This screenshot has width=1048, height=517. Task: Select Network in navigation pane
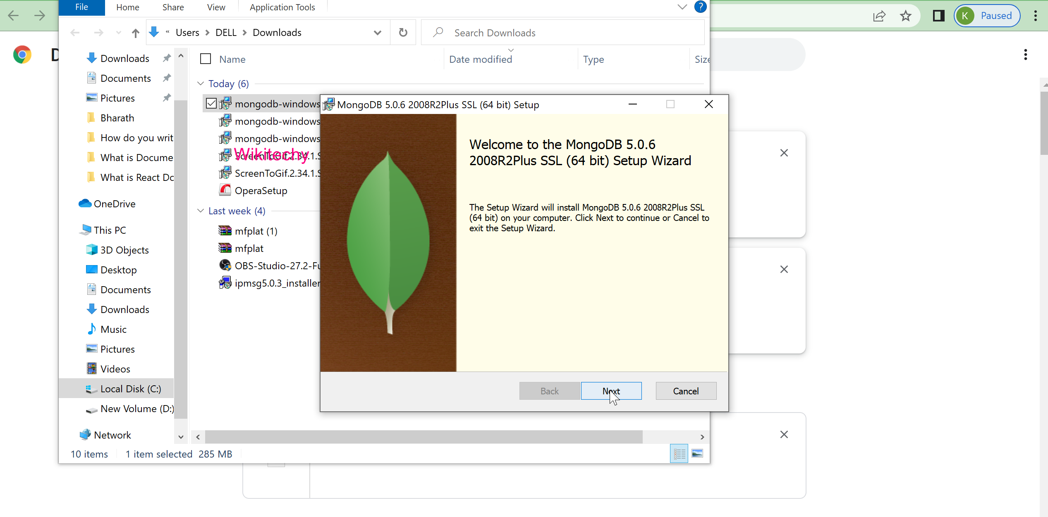[112, 435]
